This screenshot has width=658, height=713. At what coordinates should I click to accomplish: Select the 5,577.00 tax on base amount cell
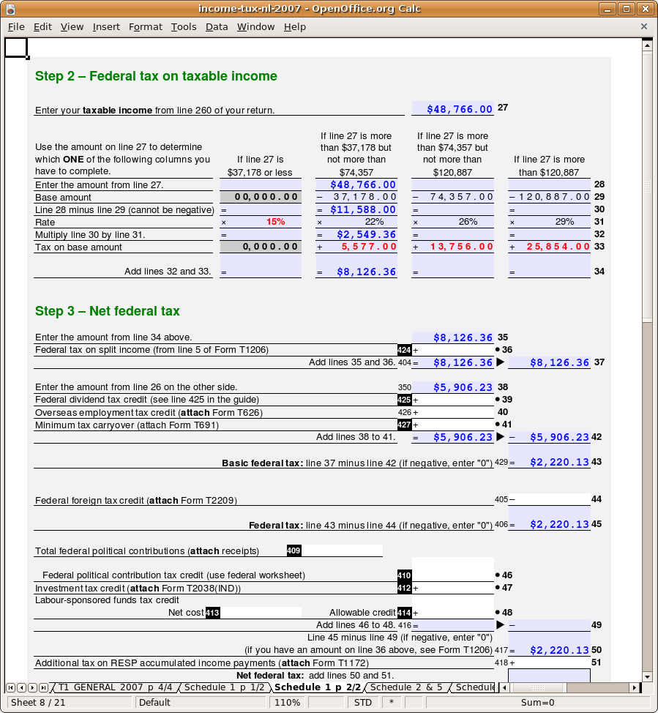pyautogui.click(x=356, y=247)
